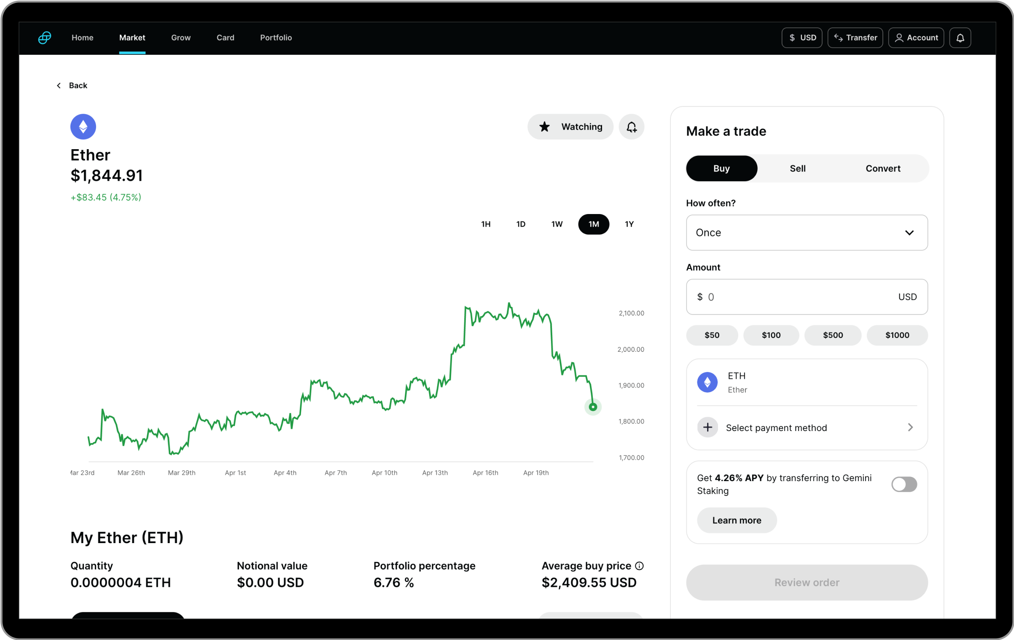Click the amount input field
This screenshot has width=1014, height=640.
tap(806, 297)
